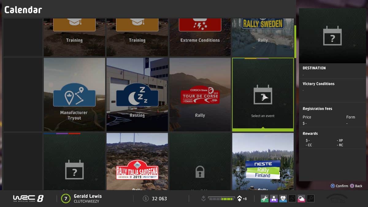
Task: Go Back from the Calendar
Action: (x=356, y=186)
